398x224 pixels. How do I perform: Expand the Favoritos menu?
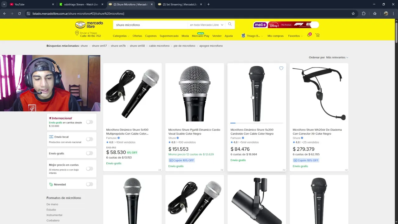point(295,36)
